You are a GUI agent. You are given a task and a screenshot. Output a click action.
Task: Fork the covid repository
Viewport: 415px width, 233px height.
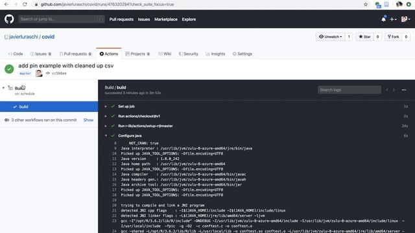coord(394,37)
